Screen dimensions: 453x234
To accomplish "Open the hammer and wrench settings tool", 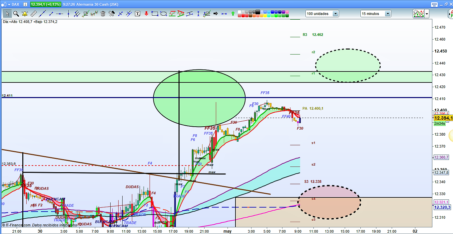I will 112,14.
